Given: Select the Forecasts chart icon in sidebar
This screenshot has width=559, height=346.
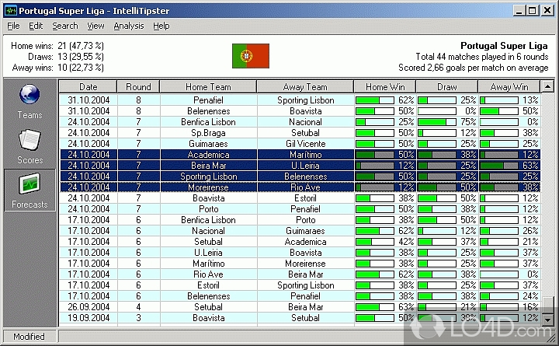Looking at the screenshot, I should point(30,183).
